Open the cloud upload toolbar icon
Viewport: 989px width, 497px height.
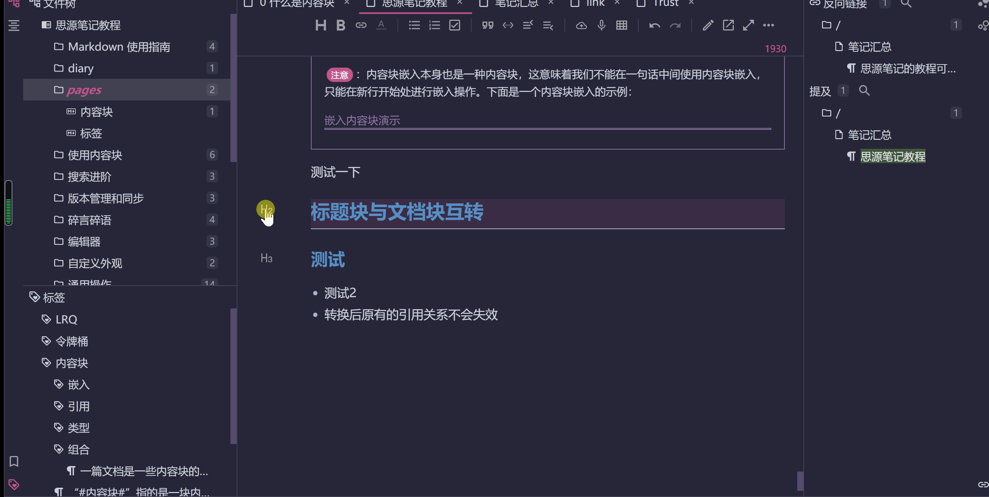(581, 26)
